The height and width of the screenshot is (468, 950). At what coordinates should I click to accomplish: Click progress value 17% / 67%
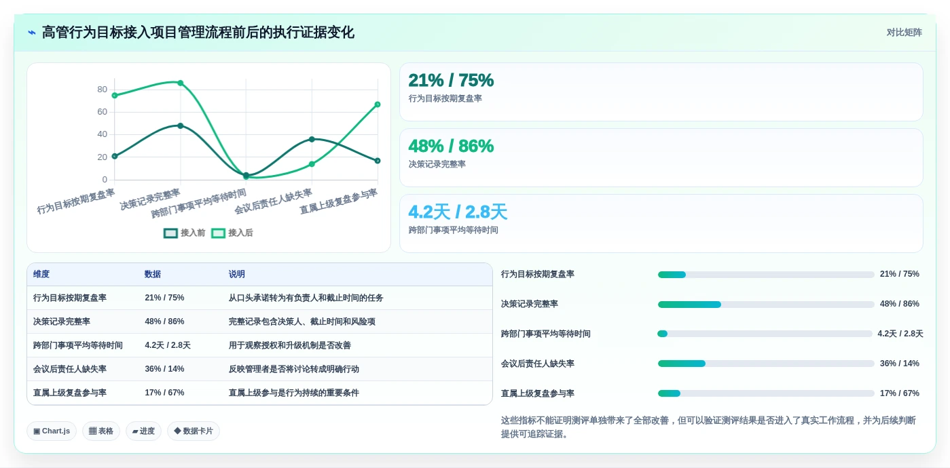point(900,393)
